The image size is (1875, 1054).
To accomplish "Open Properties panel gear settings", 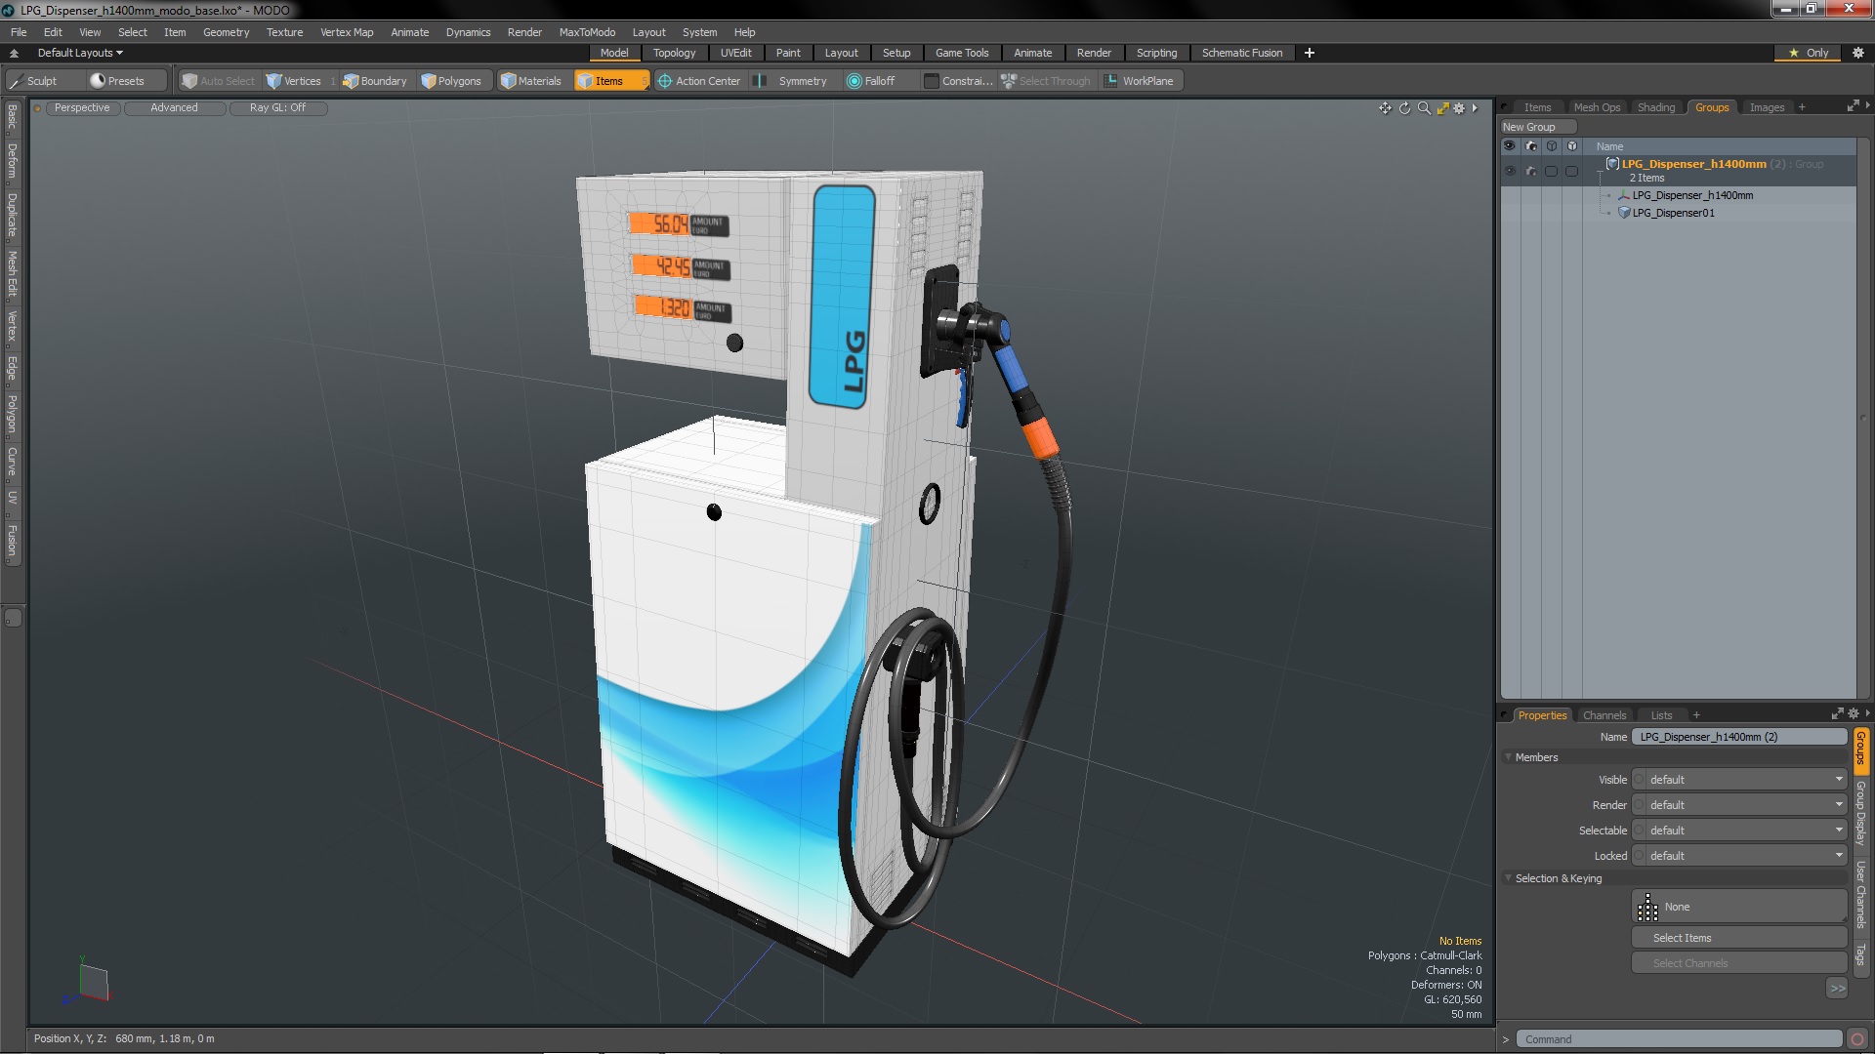I will pyautogui.click(x=1853, y=714).
